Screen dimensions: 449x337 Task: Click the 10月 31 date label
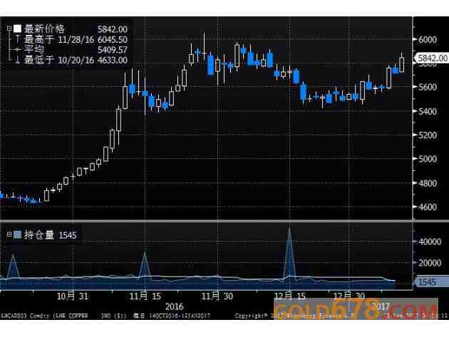(x=73, y=296)
